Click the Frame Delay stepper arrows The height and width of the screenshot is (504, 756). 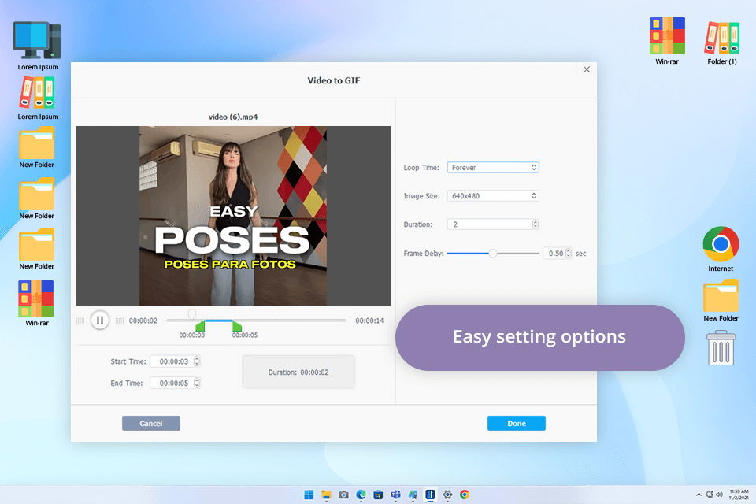(x=569, y=254)
